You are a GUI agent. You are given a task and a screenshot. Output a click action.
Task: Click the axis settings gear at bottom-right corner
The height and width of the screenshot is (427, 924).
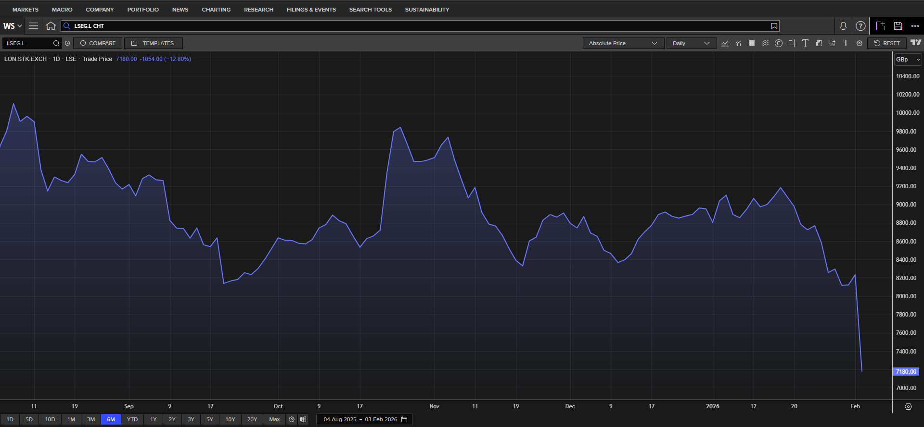click(x=908, y=406)
